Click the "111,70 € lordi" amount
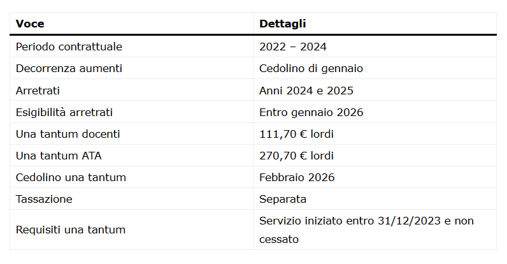Viewport: 507px width, 264px height. 296,134
